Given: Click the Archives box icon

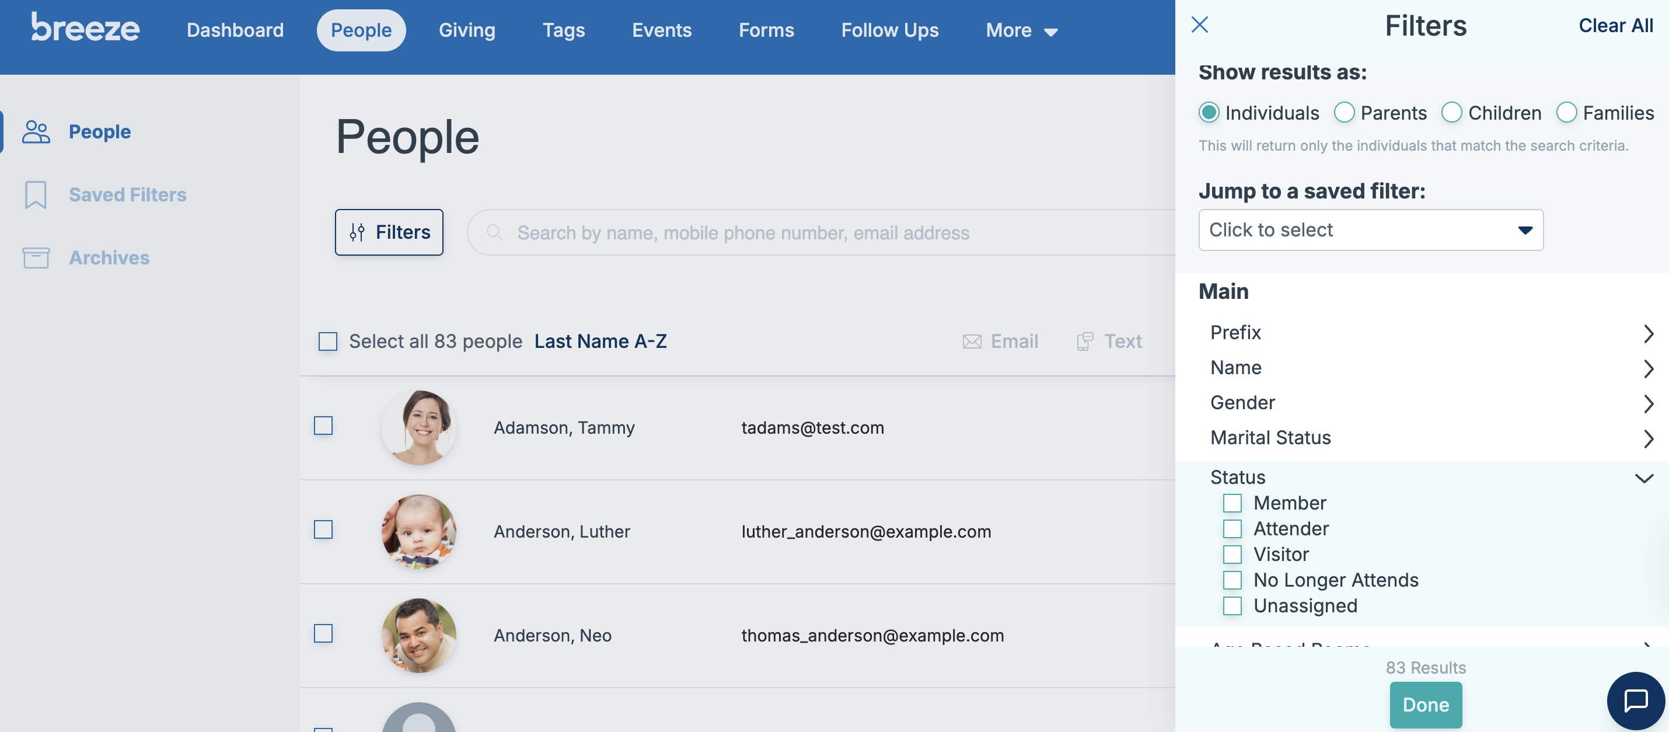Looking at the screenshot, I should (36, 257).
